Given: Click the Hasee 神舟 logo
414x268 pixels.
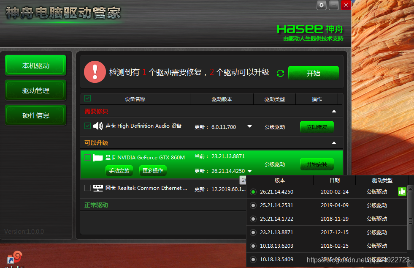Looking at the screenshot, I should click(x=310, y=29).
